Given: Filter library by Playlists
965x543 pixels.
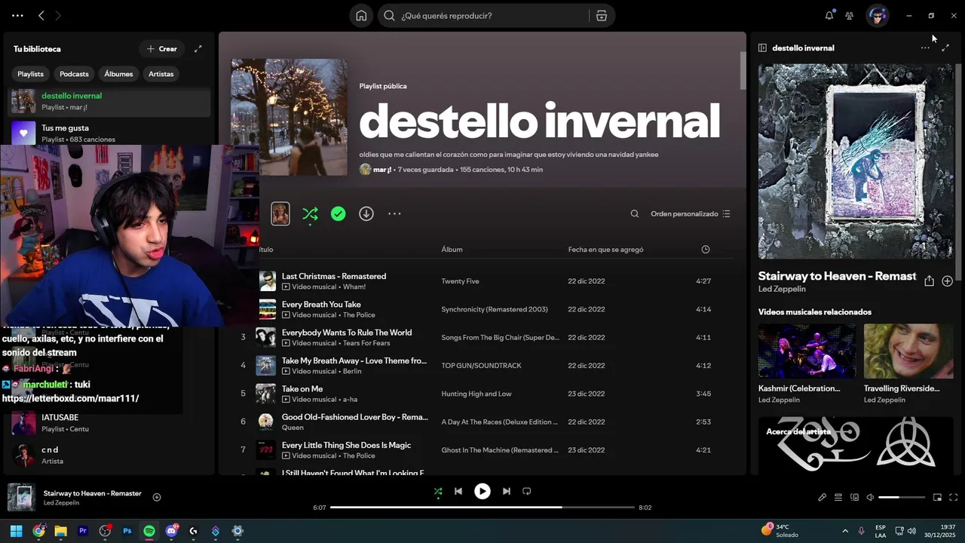Looking at the screenshot, I should tap(31, 74).
